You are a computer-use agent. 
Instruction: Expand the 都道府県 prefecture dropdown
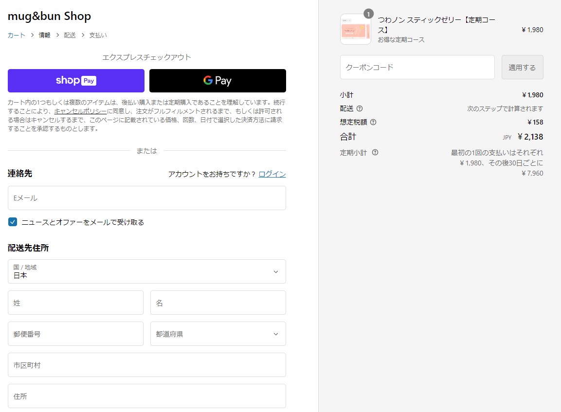(x=218, y=334)
